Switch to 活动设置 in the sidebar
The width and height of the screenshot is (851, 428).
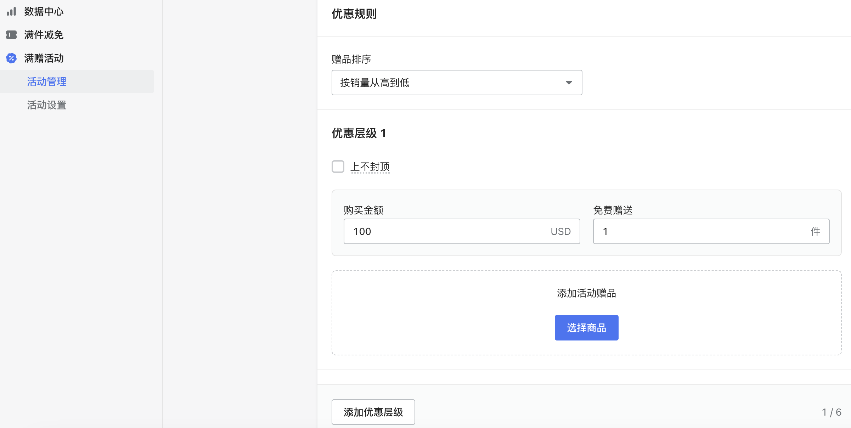tap(46, 105)
